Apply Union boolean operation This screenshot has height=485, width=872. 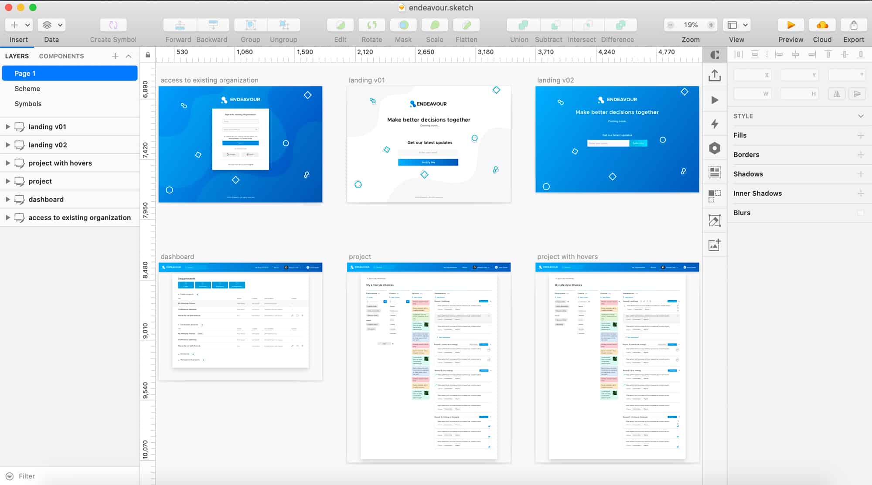click(x=523, y=25)
